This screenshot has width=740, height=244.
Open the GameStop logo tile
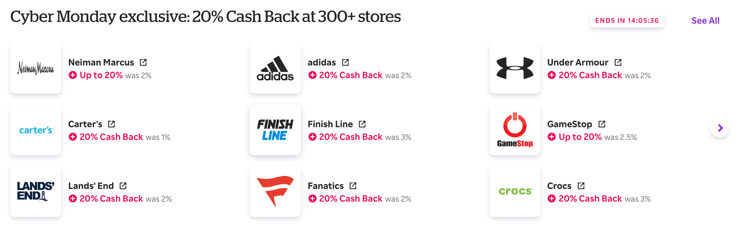click(x=515, y=130)
